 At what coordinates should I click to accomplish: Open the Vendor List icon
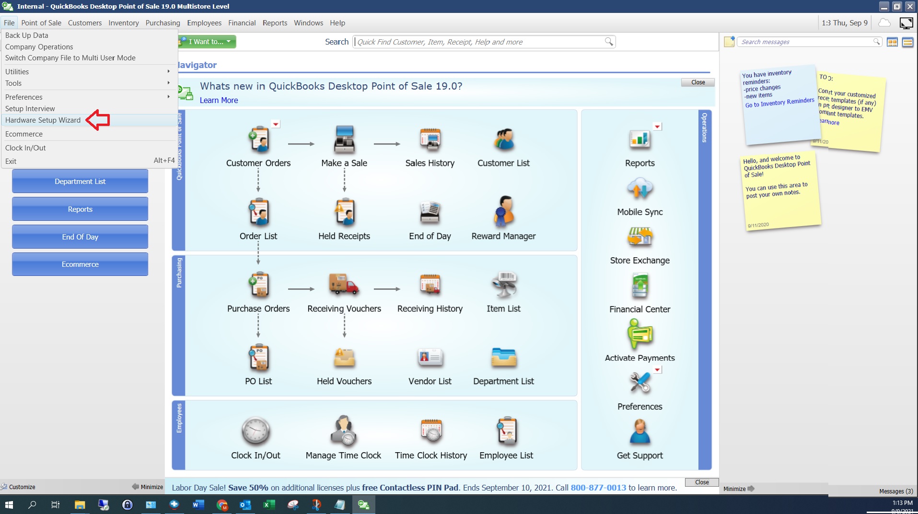[430, 357]
